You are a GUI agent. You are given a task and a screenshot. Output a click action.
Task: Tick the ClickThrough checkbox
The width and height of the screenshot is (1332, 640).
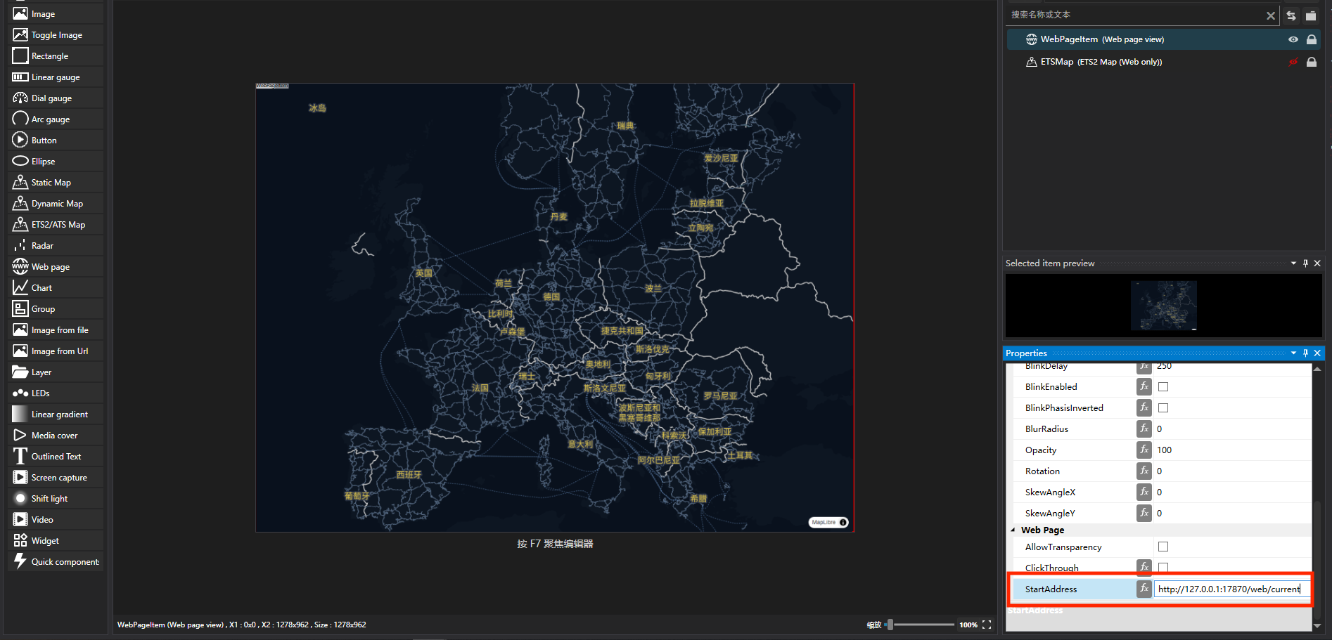point(1163,567)
